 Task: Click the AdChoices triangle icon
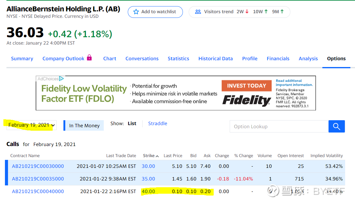61,79
